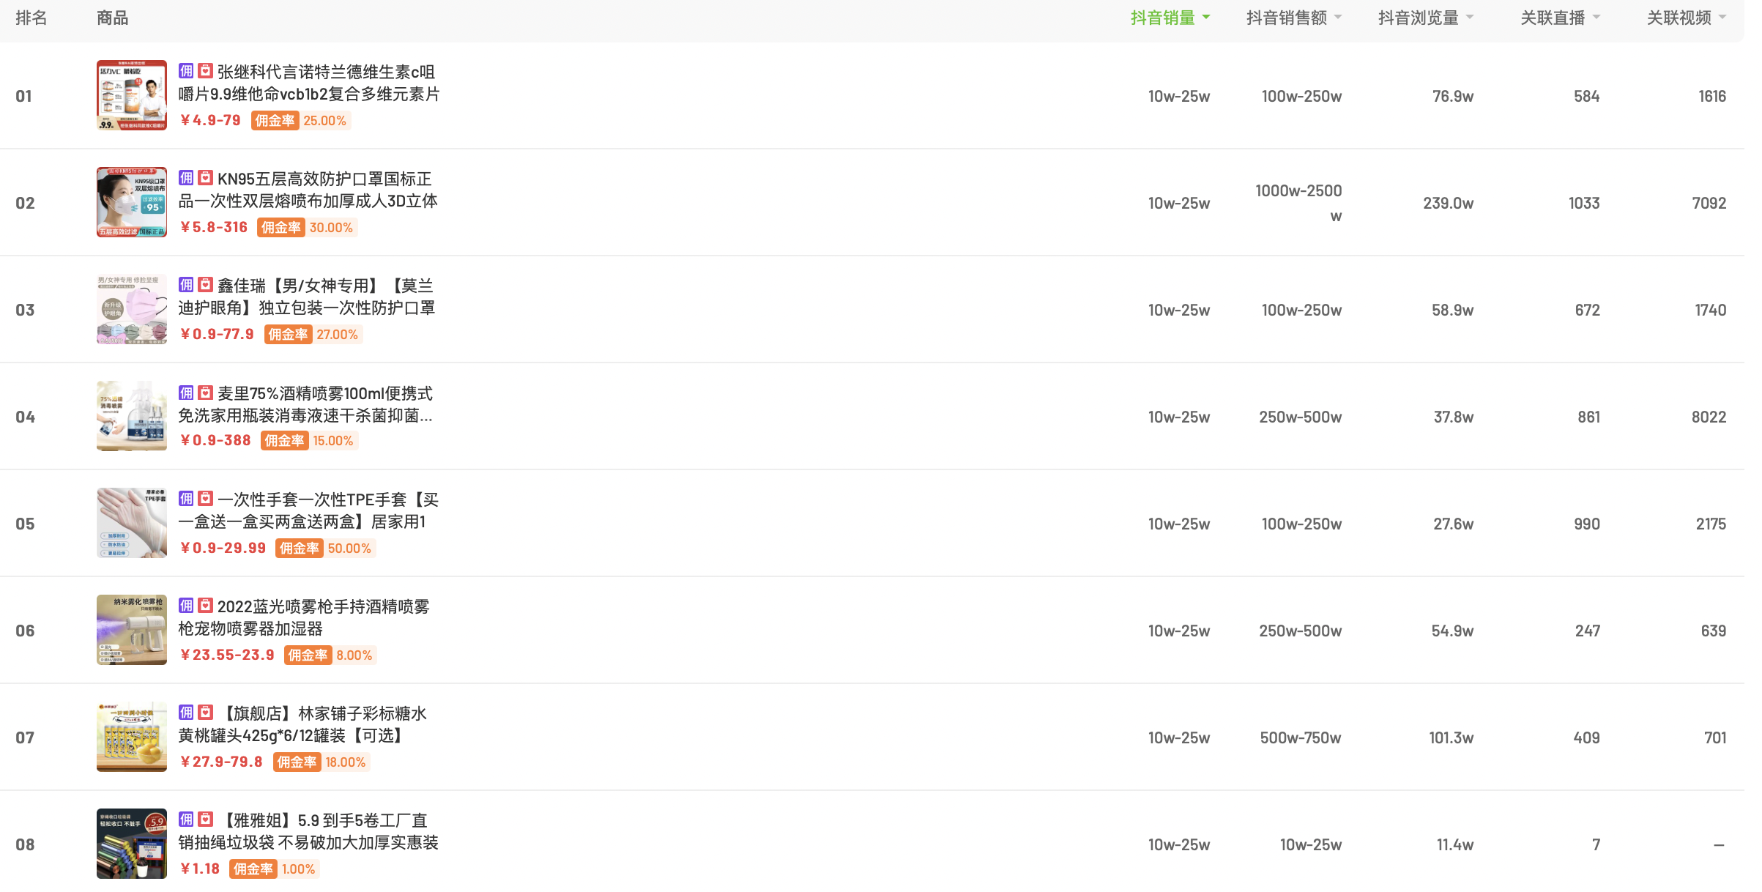Click the sales amount 500w-750w
Image resolution: width=1762 pixels, height=892 pixels.
coord(1301,737)
